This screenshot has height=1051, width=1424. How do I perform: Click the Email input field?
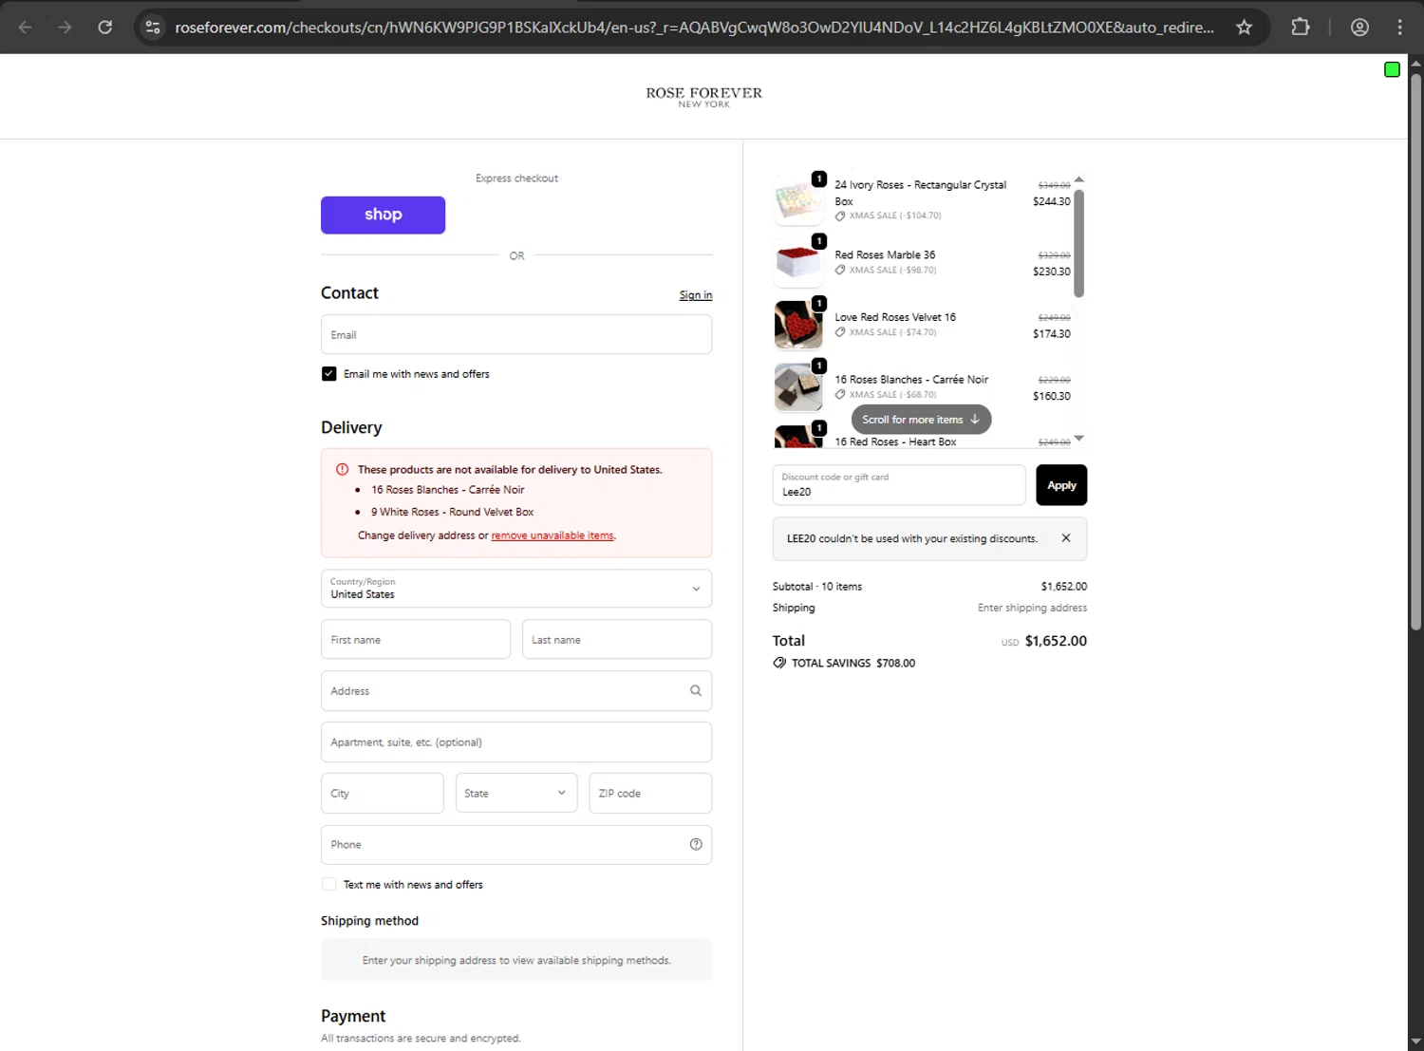pos(516,334)
